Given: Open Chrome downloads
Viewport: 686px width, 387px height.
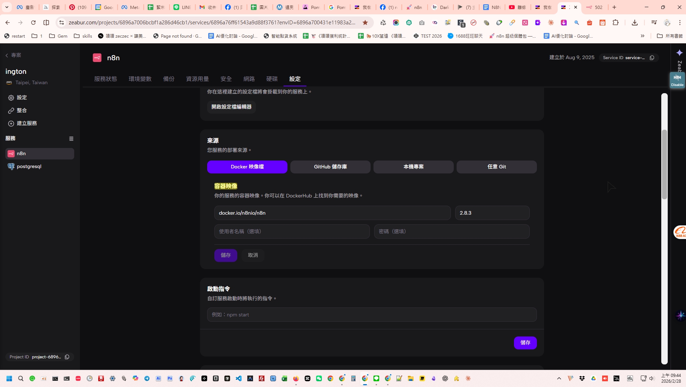Looking at the screenshot, I should tap(635, 23).
